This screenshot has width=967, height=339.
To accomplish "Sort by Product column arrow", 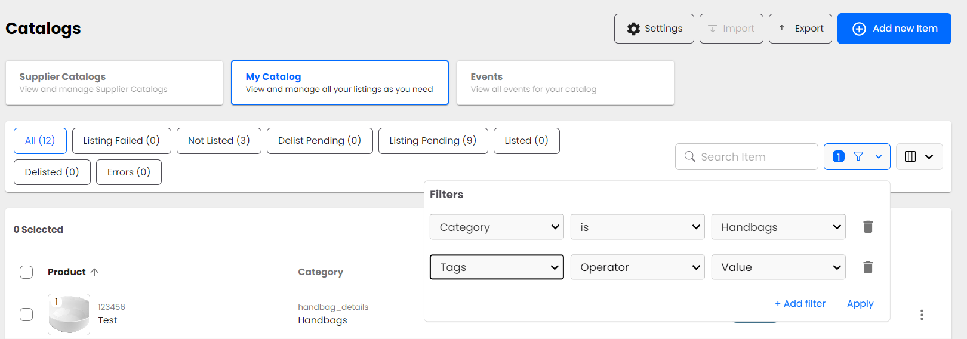I will [x=94, y=272].
